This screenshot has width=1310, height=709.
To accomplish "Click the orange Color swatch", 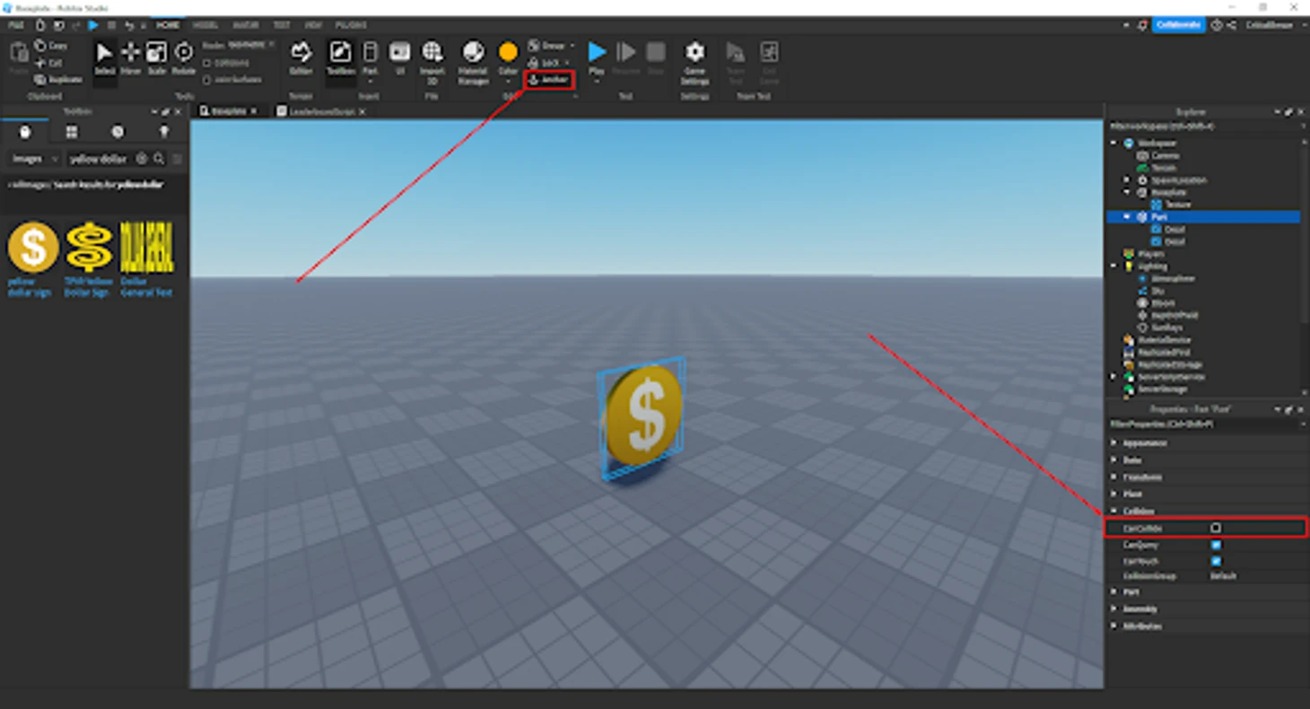I will click(509, 52).
